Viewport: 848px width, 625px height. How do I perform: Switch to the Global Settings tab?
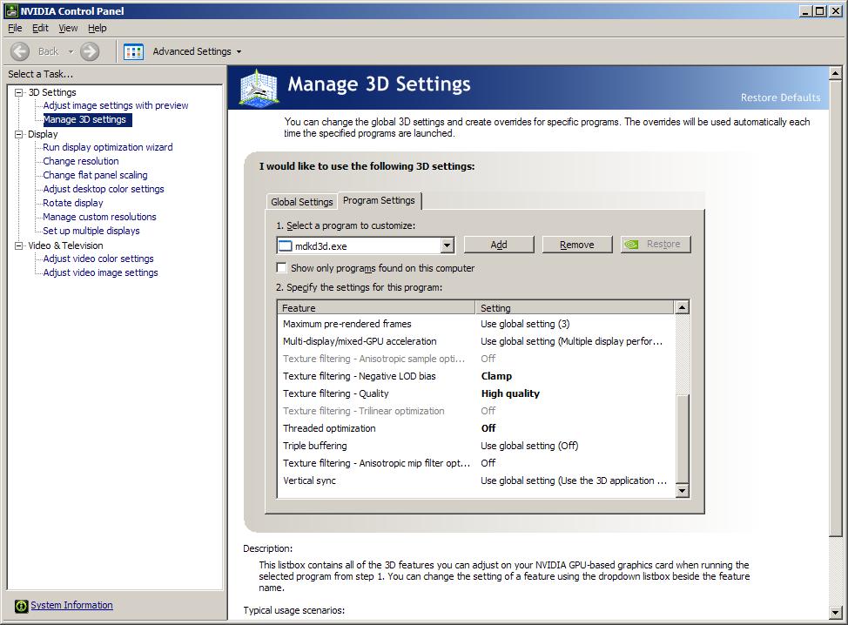[302, 202]
